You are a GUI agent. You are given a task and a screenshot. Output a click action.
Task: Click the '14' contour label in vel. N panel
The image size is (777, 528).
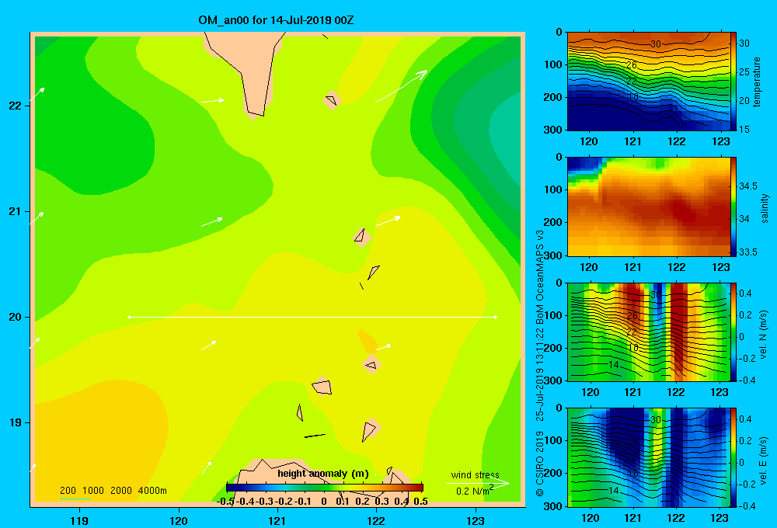coord(614,365)
